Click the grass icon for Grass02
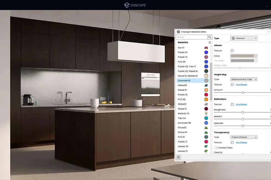This screenshot has width=271, height=180. [206, 128]
